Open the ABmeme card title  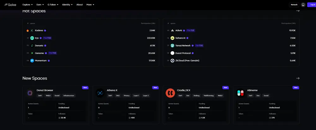click(x=252, y=90)
